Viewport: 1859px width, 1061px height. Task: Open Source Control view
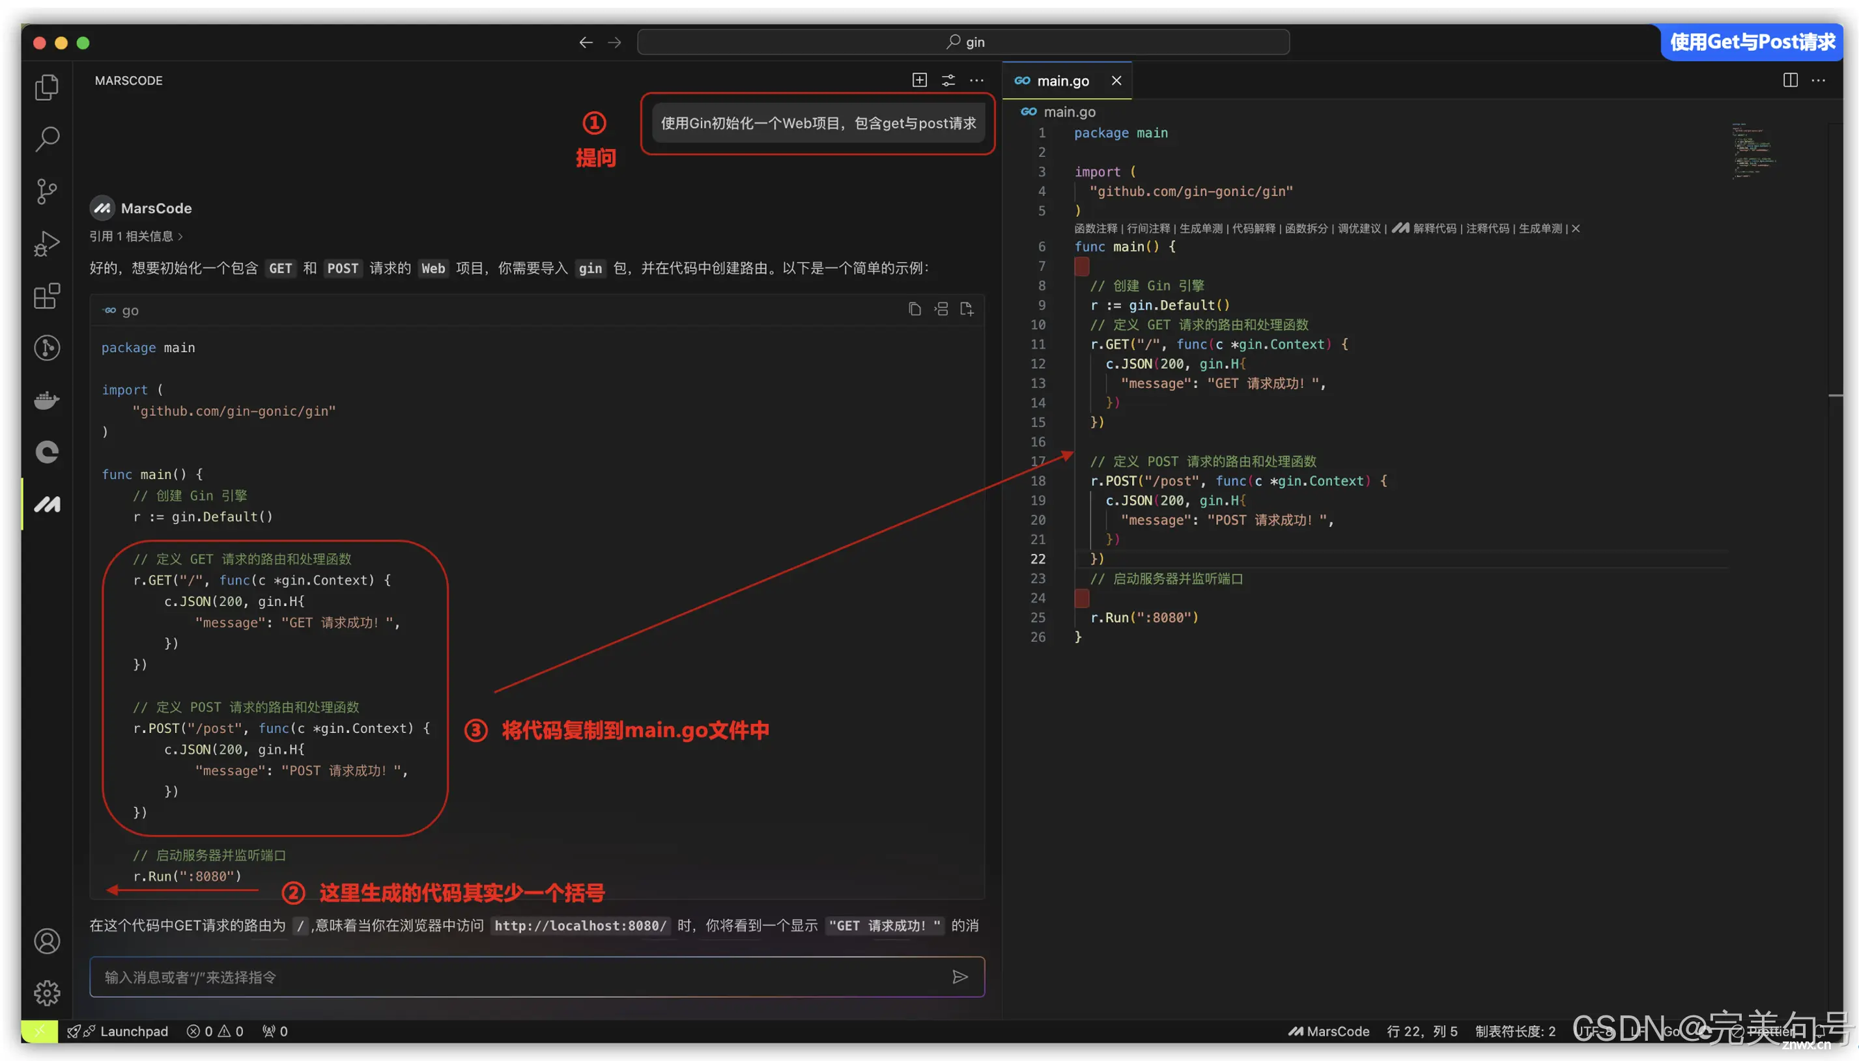[x=47, y=191]
